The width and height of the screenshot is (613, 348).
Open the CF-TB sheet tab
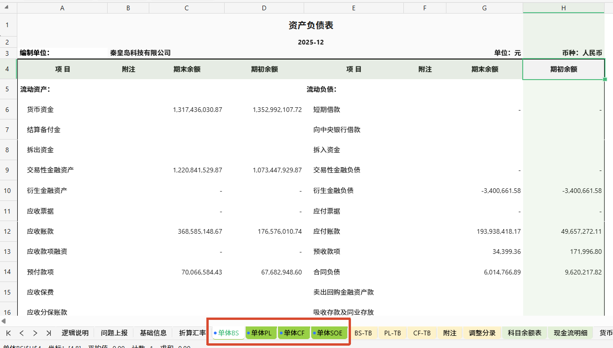pyautogui.click(x=422, y=333)
